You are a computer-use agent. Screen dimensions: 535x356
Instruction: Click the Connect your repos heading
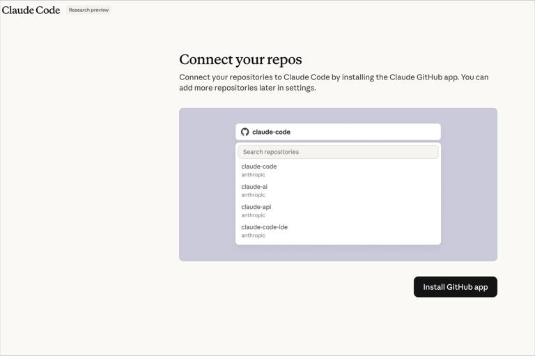pos(240,59)
